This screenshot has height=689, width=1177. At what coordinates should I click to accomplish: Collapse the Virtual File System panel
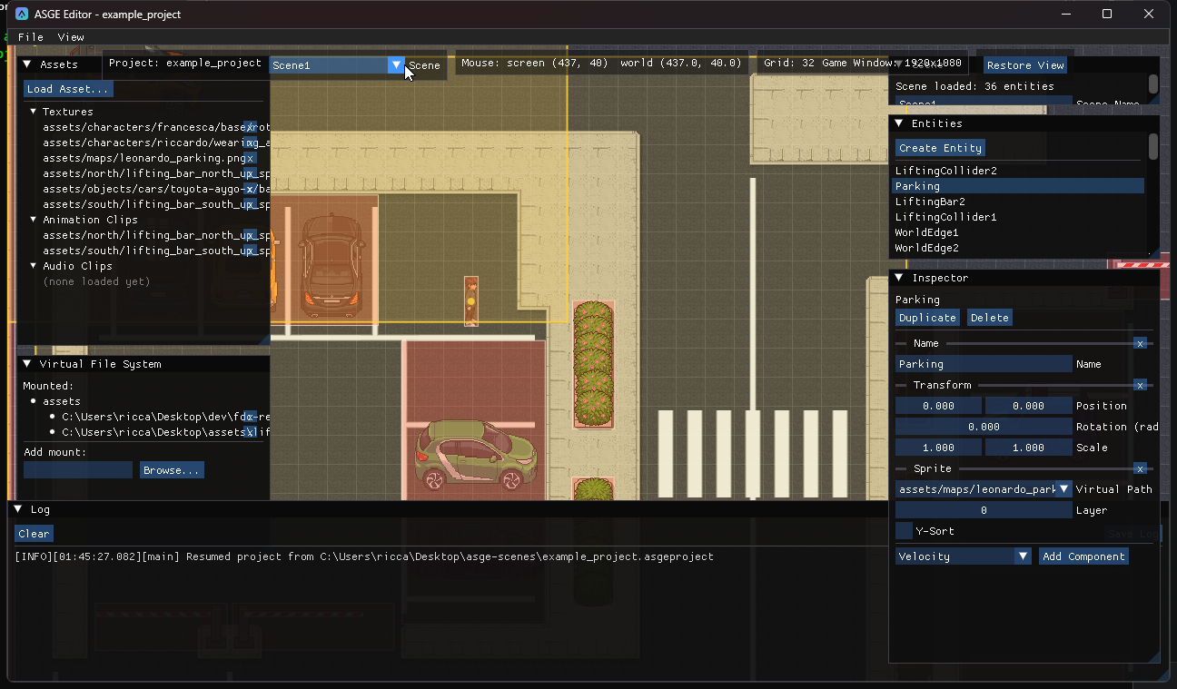point(27,364)
